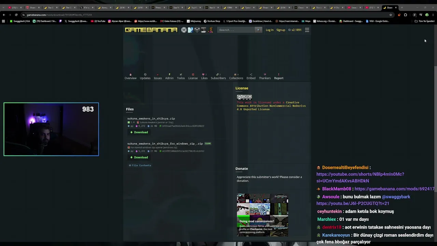This screenshot has width=437, height=246.
Task: Open the browser downloads icon
Action: pos(414,15)
